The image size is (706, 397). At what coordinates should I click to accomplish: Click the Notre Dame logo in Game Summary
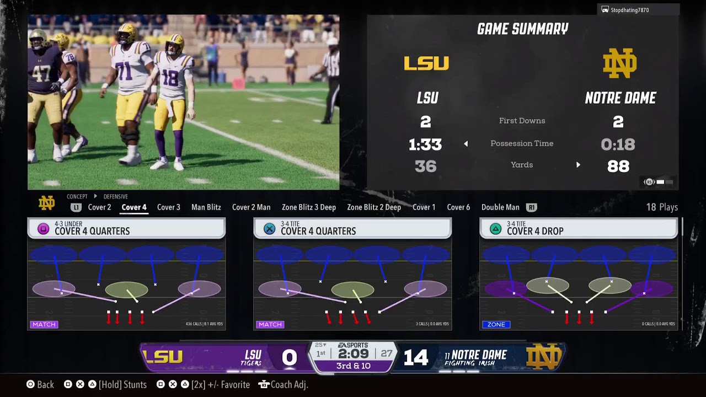[x=619, y=63]
